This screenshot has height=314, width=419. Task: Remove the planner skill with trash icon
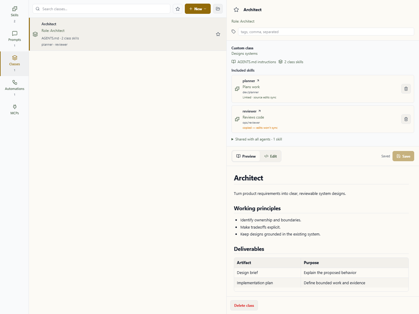pos(406,89)
